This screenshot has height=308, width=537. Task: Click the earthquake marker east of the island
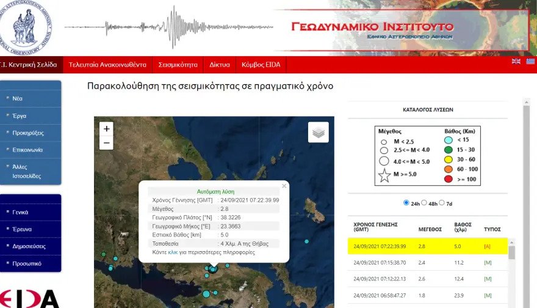pyautogui.click(x=307, y=241)
